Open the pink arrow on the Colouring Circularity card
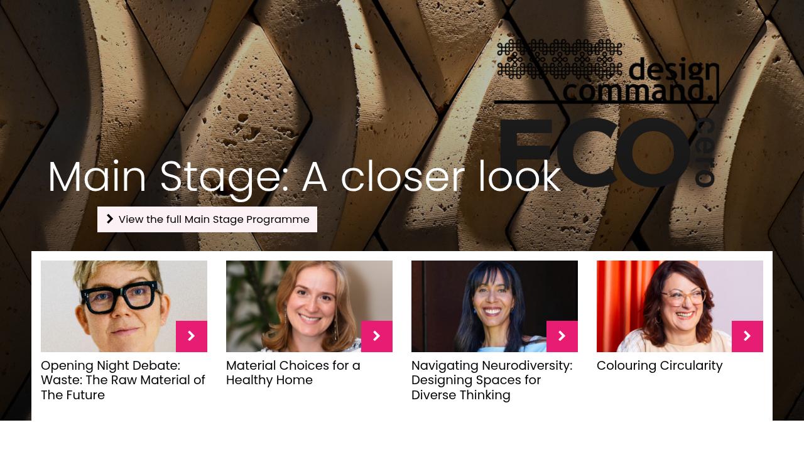Viewport: 804px width, 452px height. click(747, 336)
